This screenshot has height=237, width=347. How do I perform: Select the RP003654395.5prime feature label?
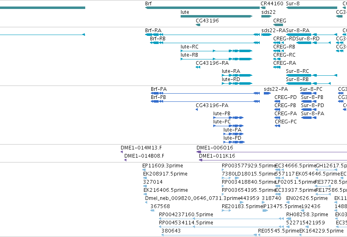(248, 190)
